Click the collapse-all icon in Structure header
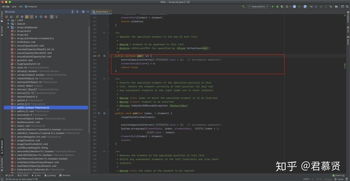 point(77,12)
